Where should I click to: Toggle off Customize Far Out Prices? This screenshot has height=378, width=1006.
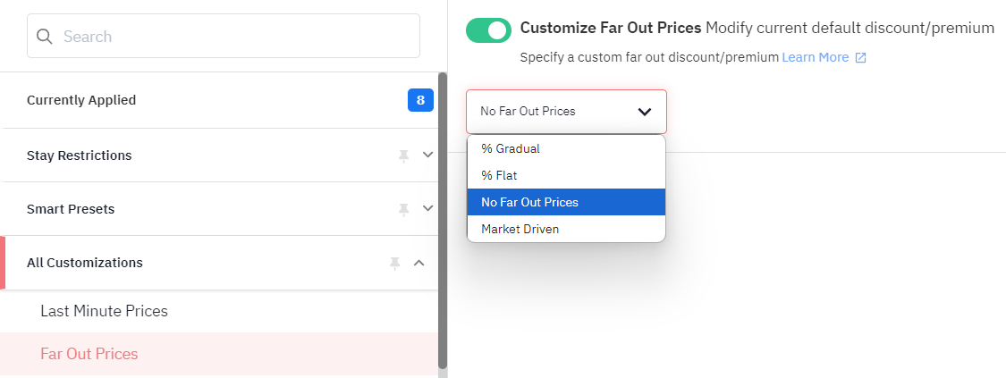pyautogui.click(x=488, y=30)
